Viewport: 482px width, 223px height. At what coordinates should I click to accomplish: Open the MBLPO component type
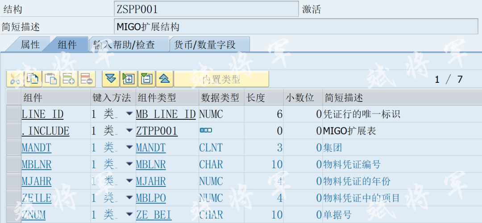pos(151,198)
